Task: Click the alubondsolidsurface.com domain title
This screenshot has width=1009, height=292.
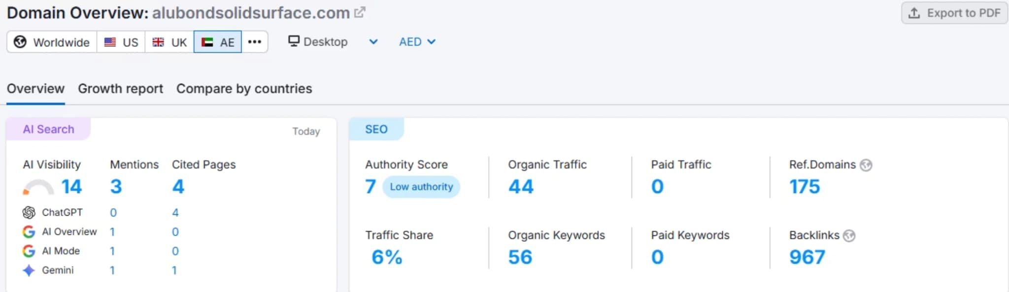Action: pyautogui.click(x=251, y=12)
